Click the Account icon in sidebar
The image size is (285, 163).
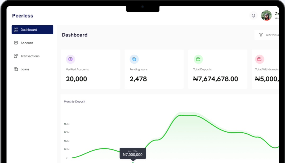pyautogui.click(x=16, y=43)
